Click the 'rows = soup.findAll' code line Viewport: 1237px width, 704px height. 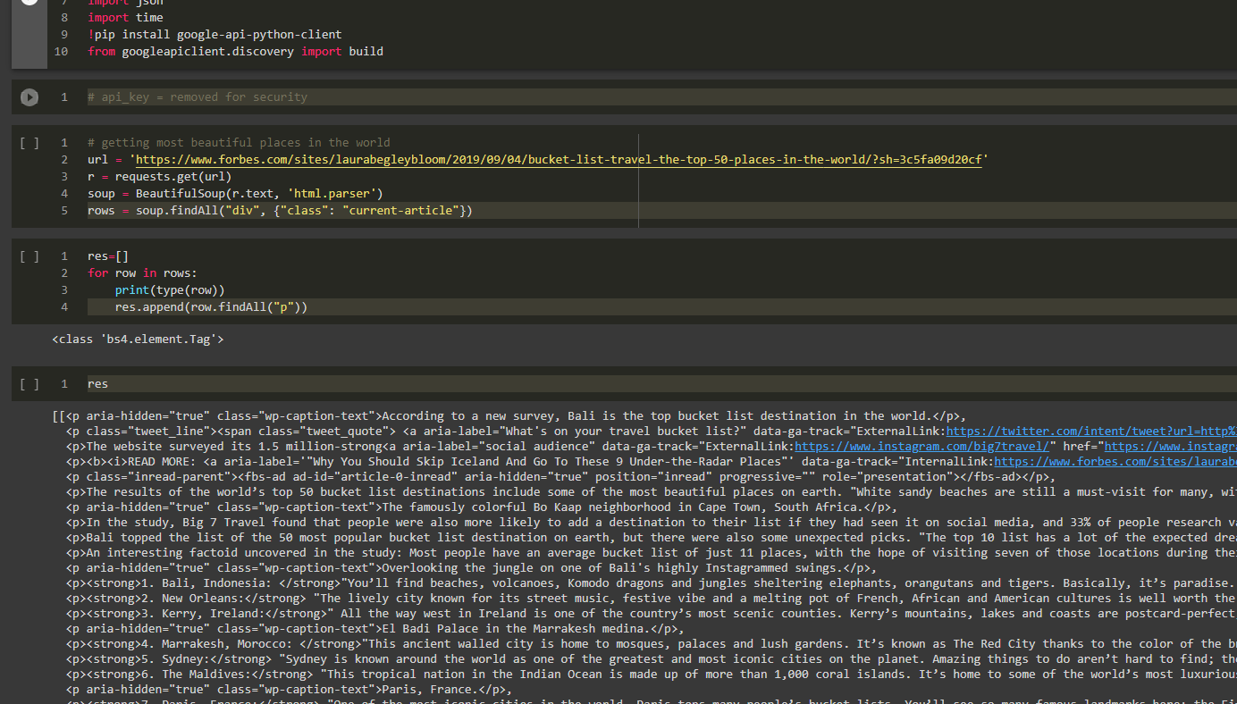coord(280,211)
